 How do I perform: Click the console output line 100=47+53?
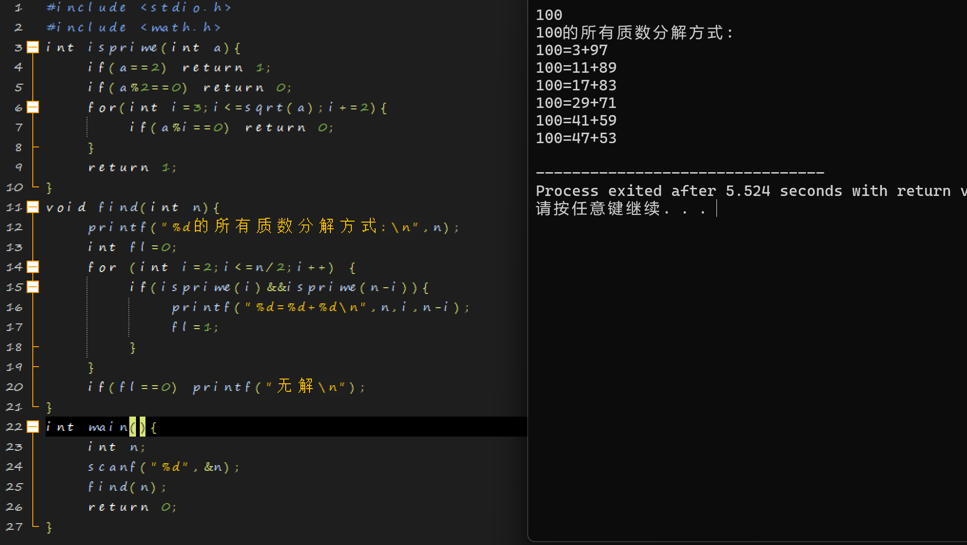[x=576, y=138]
